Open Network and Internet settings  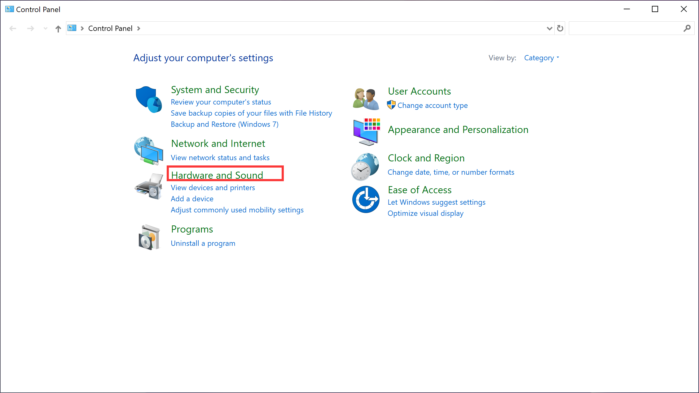[x=218, y=143]
